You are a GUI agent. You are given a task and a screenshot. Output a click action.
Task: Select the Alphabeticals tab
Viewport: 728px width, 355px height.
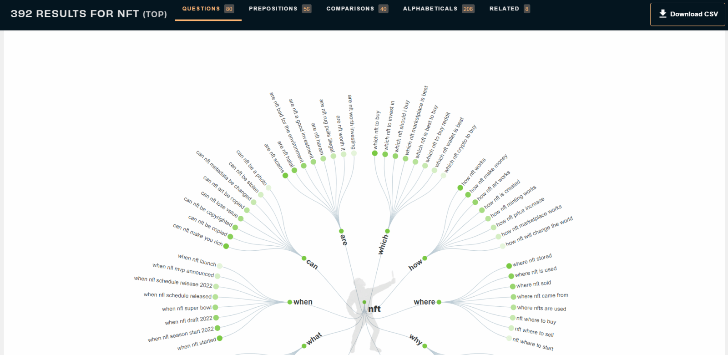(x=438, y=9)
